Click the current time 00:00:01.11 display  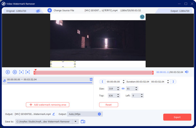(163, 72)
